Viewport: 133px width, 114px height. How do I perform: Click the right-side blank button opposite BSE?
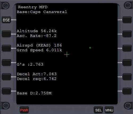pyautogui.click(x=127, y=20)
